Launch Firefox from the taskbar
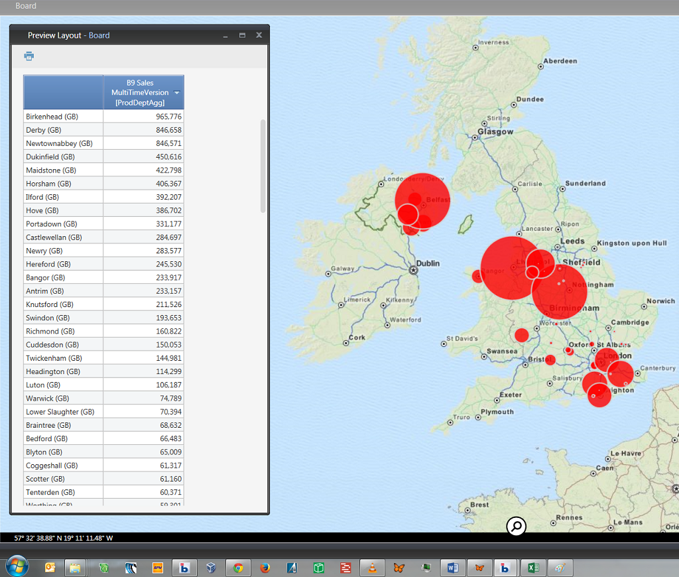 point(265,568)
